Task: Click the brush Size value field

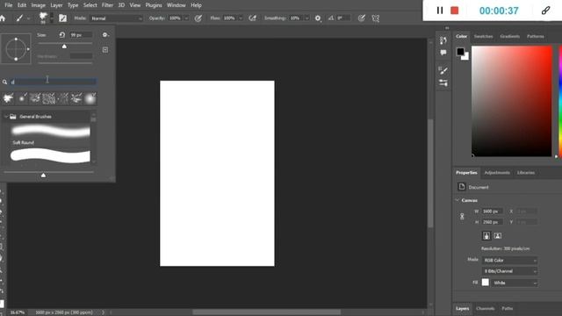Action: (81, 35)
